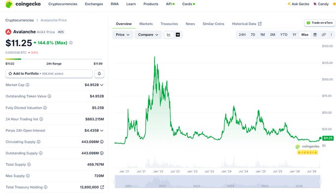
Task: Open the Exchanges nav menu
Action: [94, 4]
